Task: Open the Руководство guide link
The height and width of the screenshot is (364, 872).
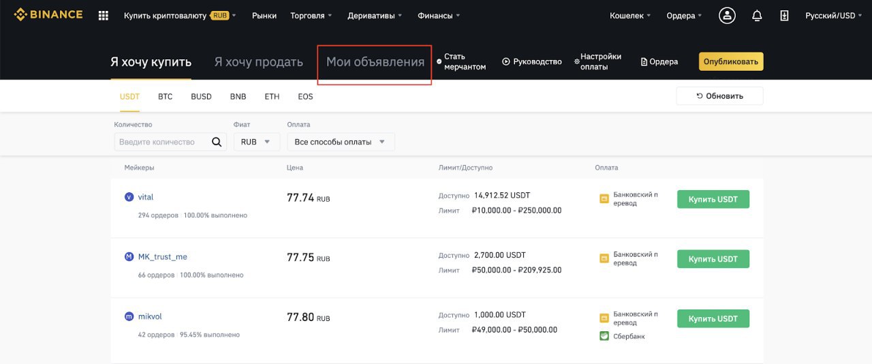Action: 532,62
